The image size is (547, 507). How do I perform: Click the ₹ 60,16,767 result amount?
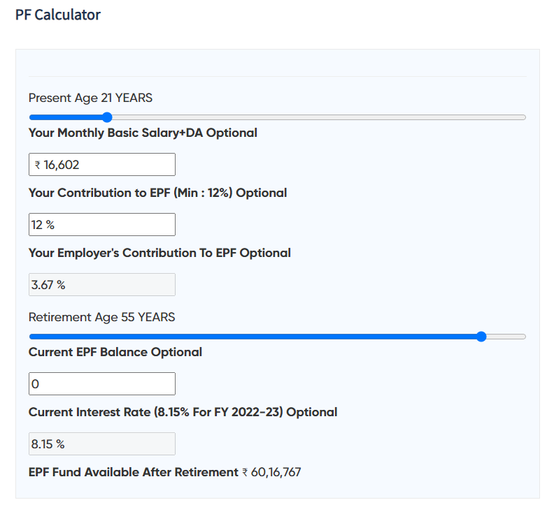pos(271,472)
